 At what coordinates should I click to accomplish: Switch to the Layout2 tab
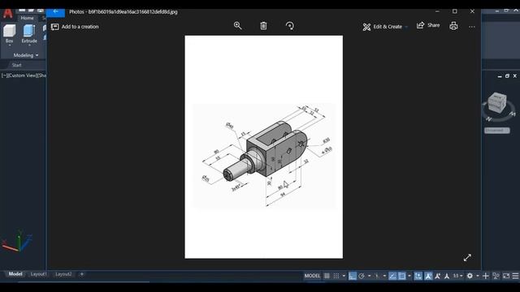tap(63, 274)
